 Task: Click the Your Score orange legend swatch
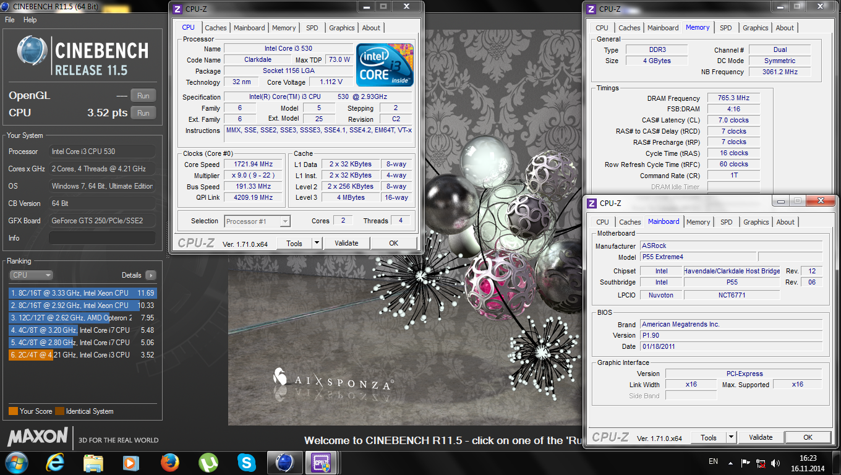pyautogui.click(x=13, y=411)
